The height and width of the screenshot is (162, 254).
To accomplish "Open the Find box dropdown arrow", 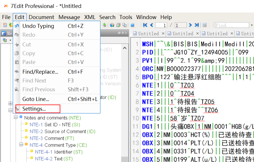I will click(x=252, y=25).
